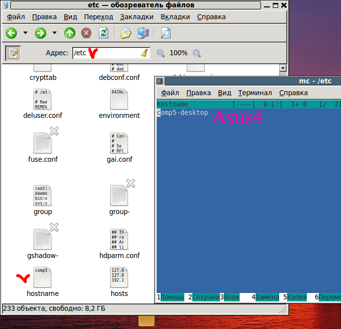The image size is (341, 329).
Task: Expand the Forward history dropdown arrow
Action: click(54, 33)
